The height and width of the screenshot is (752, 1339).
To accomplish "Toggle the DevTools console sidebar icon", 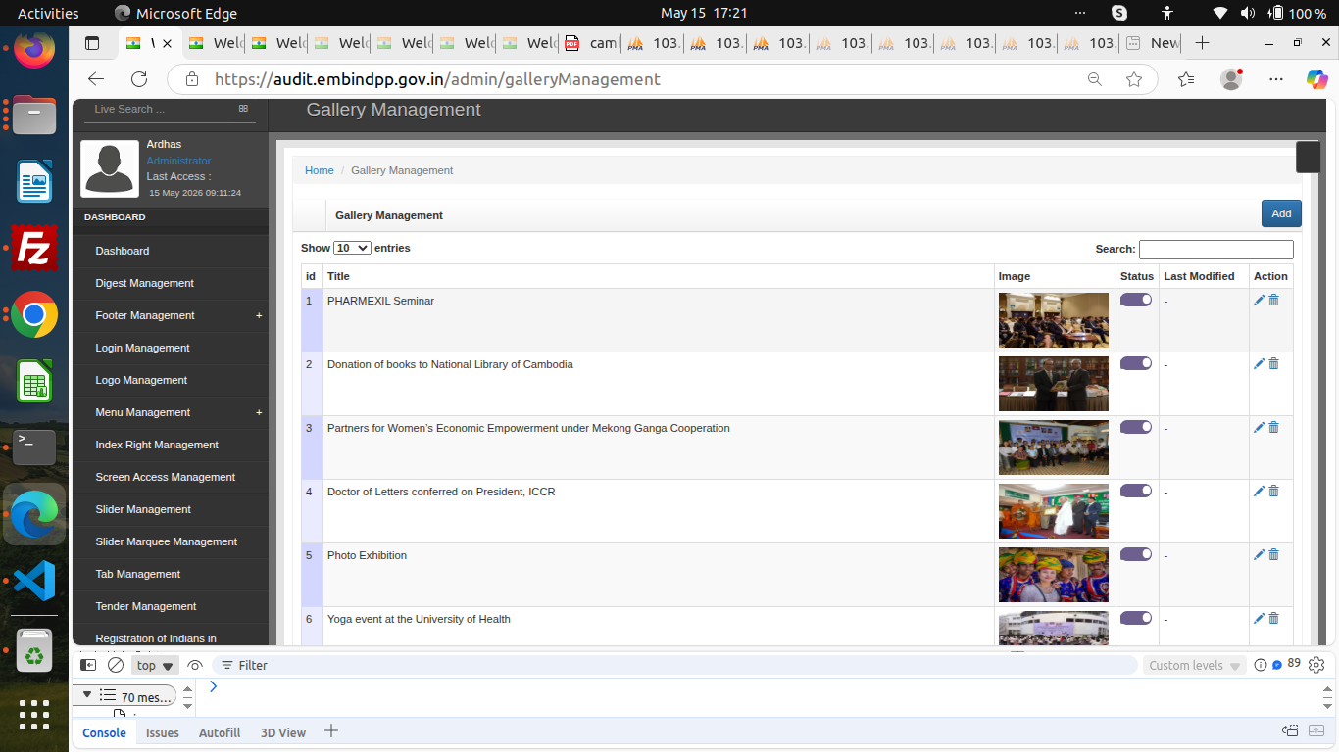I will [x=88, y=665].
